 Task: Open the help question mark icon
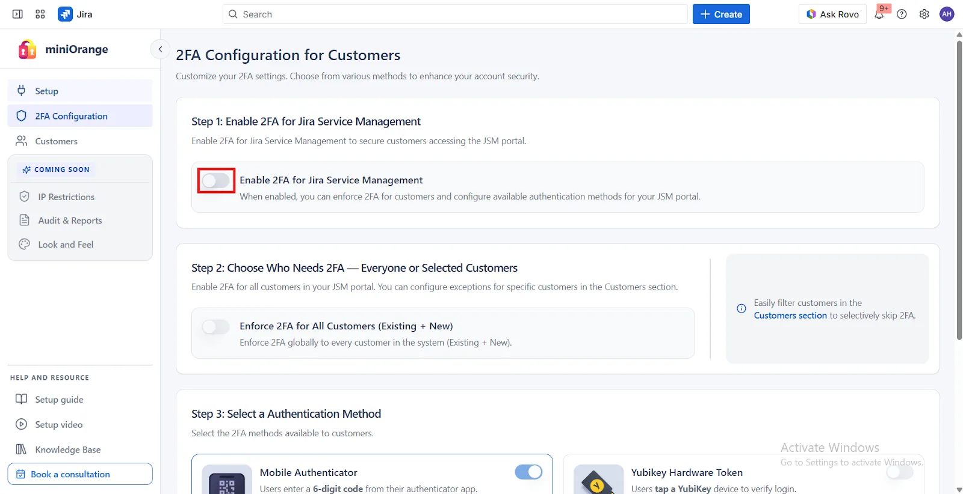point(902,14)
